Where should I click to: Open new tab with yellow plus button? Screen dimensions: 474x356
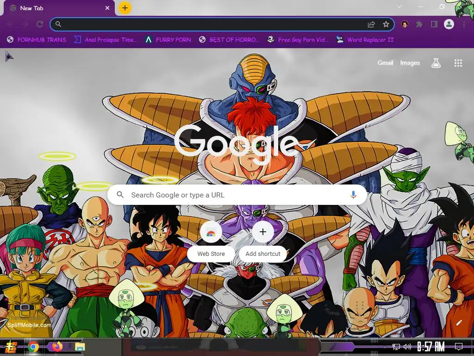tap(125, 8)
